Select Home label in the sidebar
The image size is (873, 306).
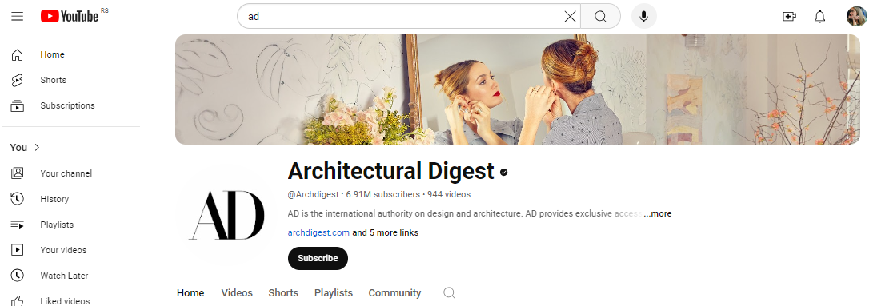click(x=52, y=54)
